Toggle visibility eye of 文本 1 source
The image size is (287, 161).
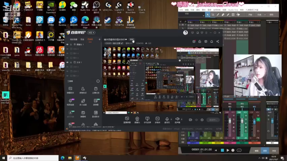(67, 62)
